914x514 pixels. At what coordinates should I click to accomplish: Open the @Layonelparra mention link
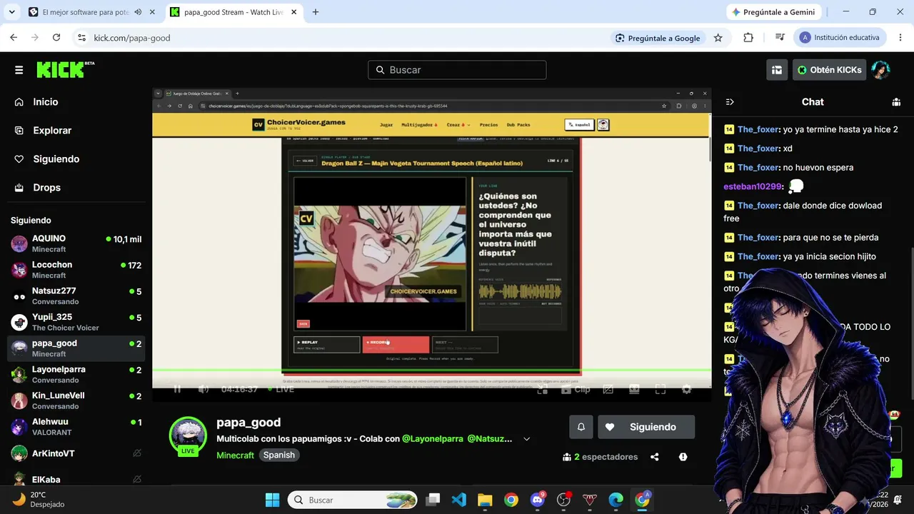432,439
